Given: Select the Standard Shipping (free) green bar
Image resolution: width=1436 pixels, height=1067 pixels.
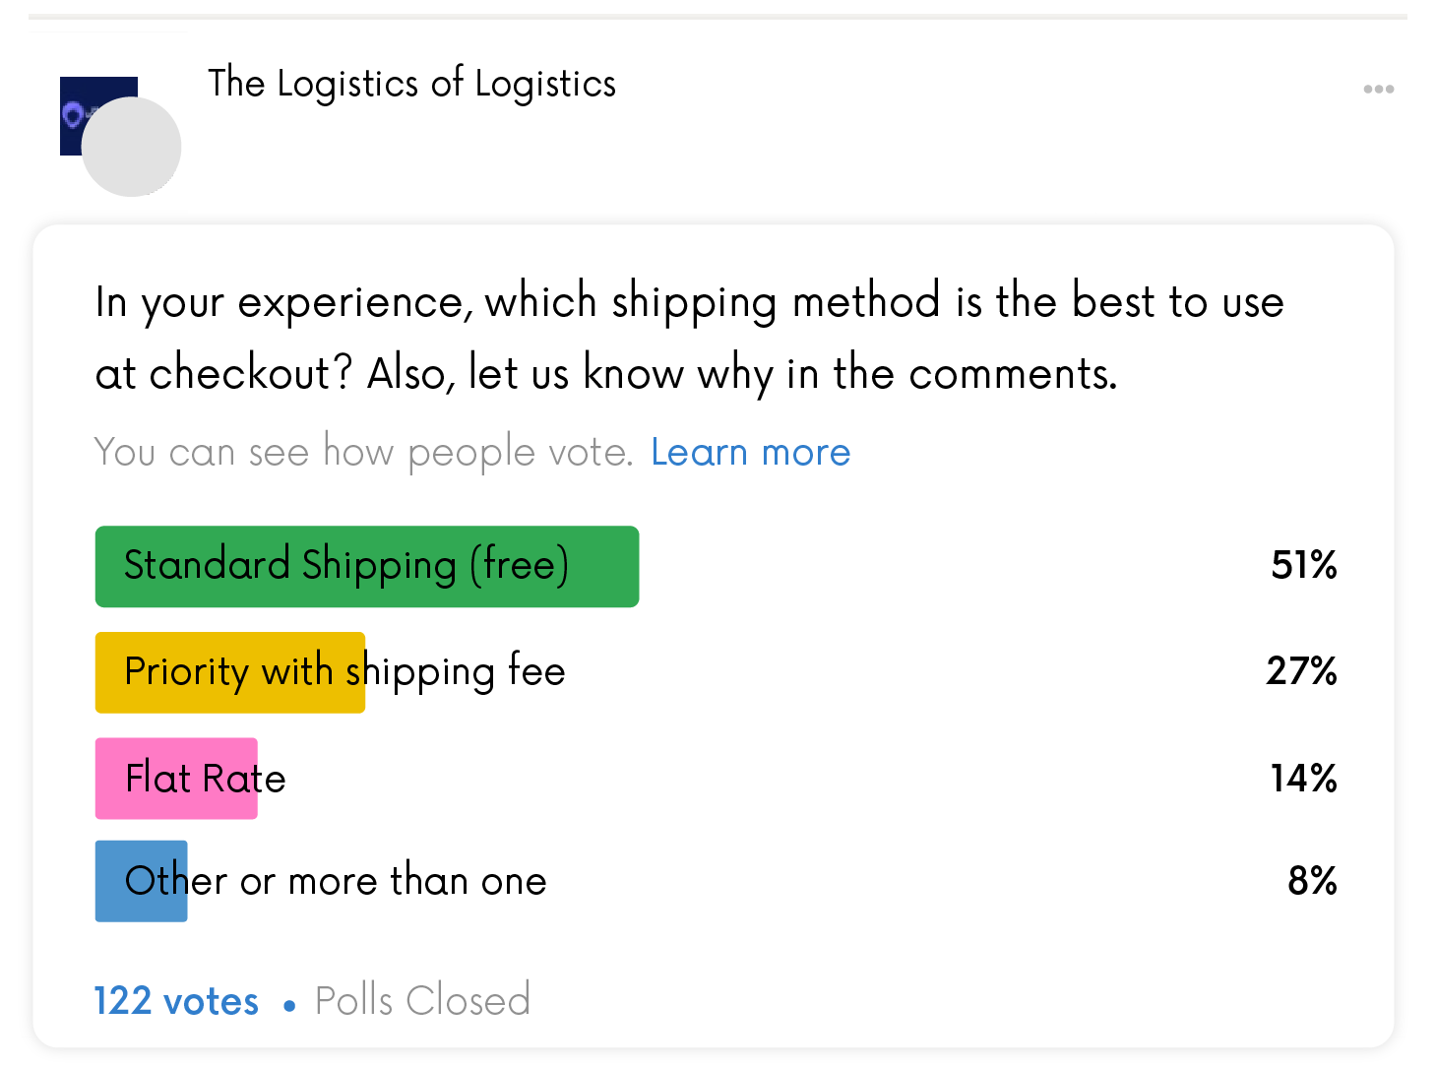Looking at the screenshot, I should pos(367,567).
